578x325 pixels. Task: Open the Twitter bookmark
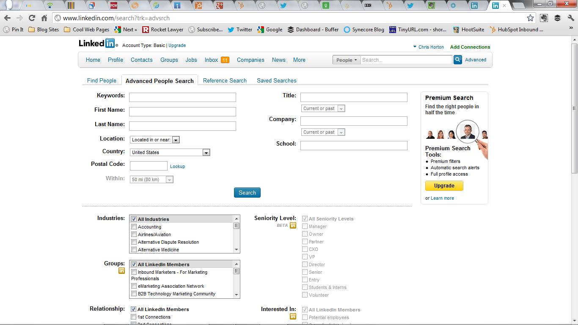coord(240,30)
